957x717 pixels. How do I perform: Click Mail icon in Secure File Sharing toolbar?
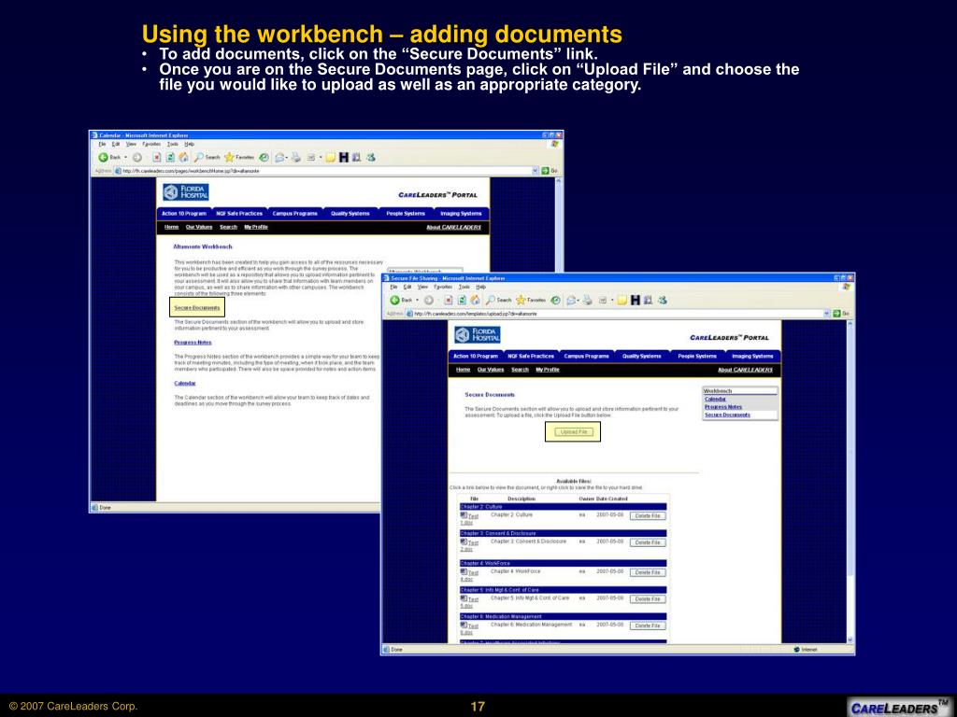(572, 300)
